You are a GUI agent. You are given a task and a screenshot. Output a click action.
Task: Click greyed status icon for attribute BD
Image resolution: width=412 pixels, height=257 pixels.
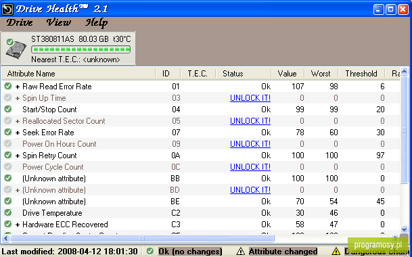coord(8,189)
